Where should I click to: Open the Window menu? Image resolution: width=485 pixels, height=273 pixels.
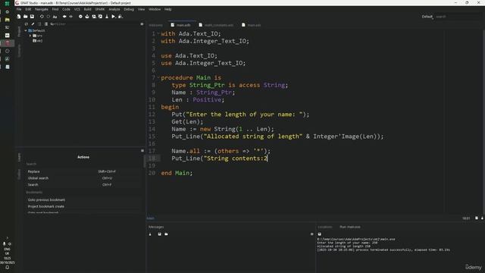point(155,9)
